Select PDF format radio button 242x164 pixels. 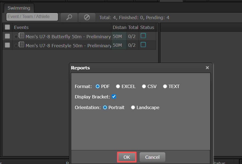point(97,86)
